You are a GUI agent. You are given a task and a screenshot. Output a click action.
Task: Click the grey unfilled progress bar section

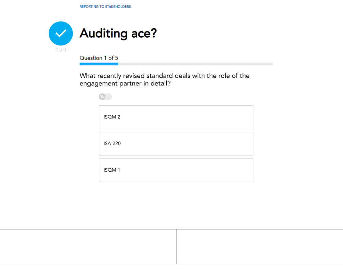(x=196, y=64)
